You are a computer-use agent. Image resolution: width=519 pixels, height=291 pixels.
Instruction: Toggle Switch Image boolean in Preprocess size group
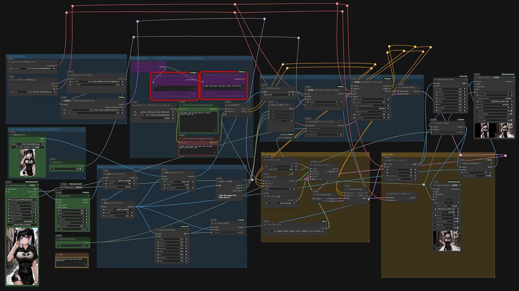[x=227, y=233]
